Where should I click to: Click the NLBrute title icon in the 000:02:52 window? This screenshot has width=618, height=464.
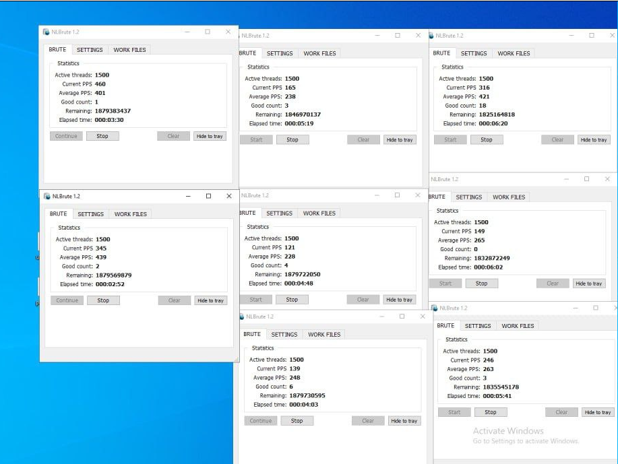click(x=47, y=196)
